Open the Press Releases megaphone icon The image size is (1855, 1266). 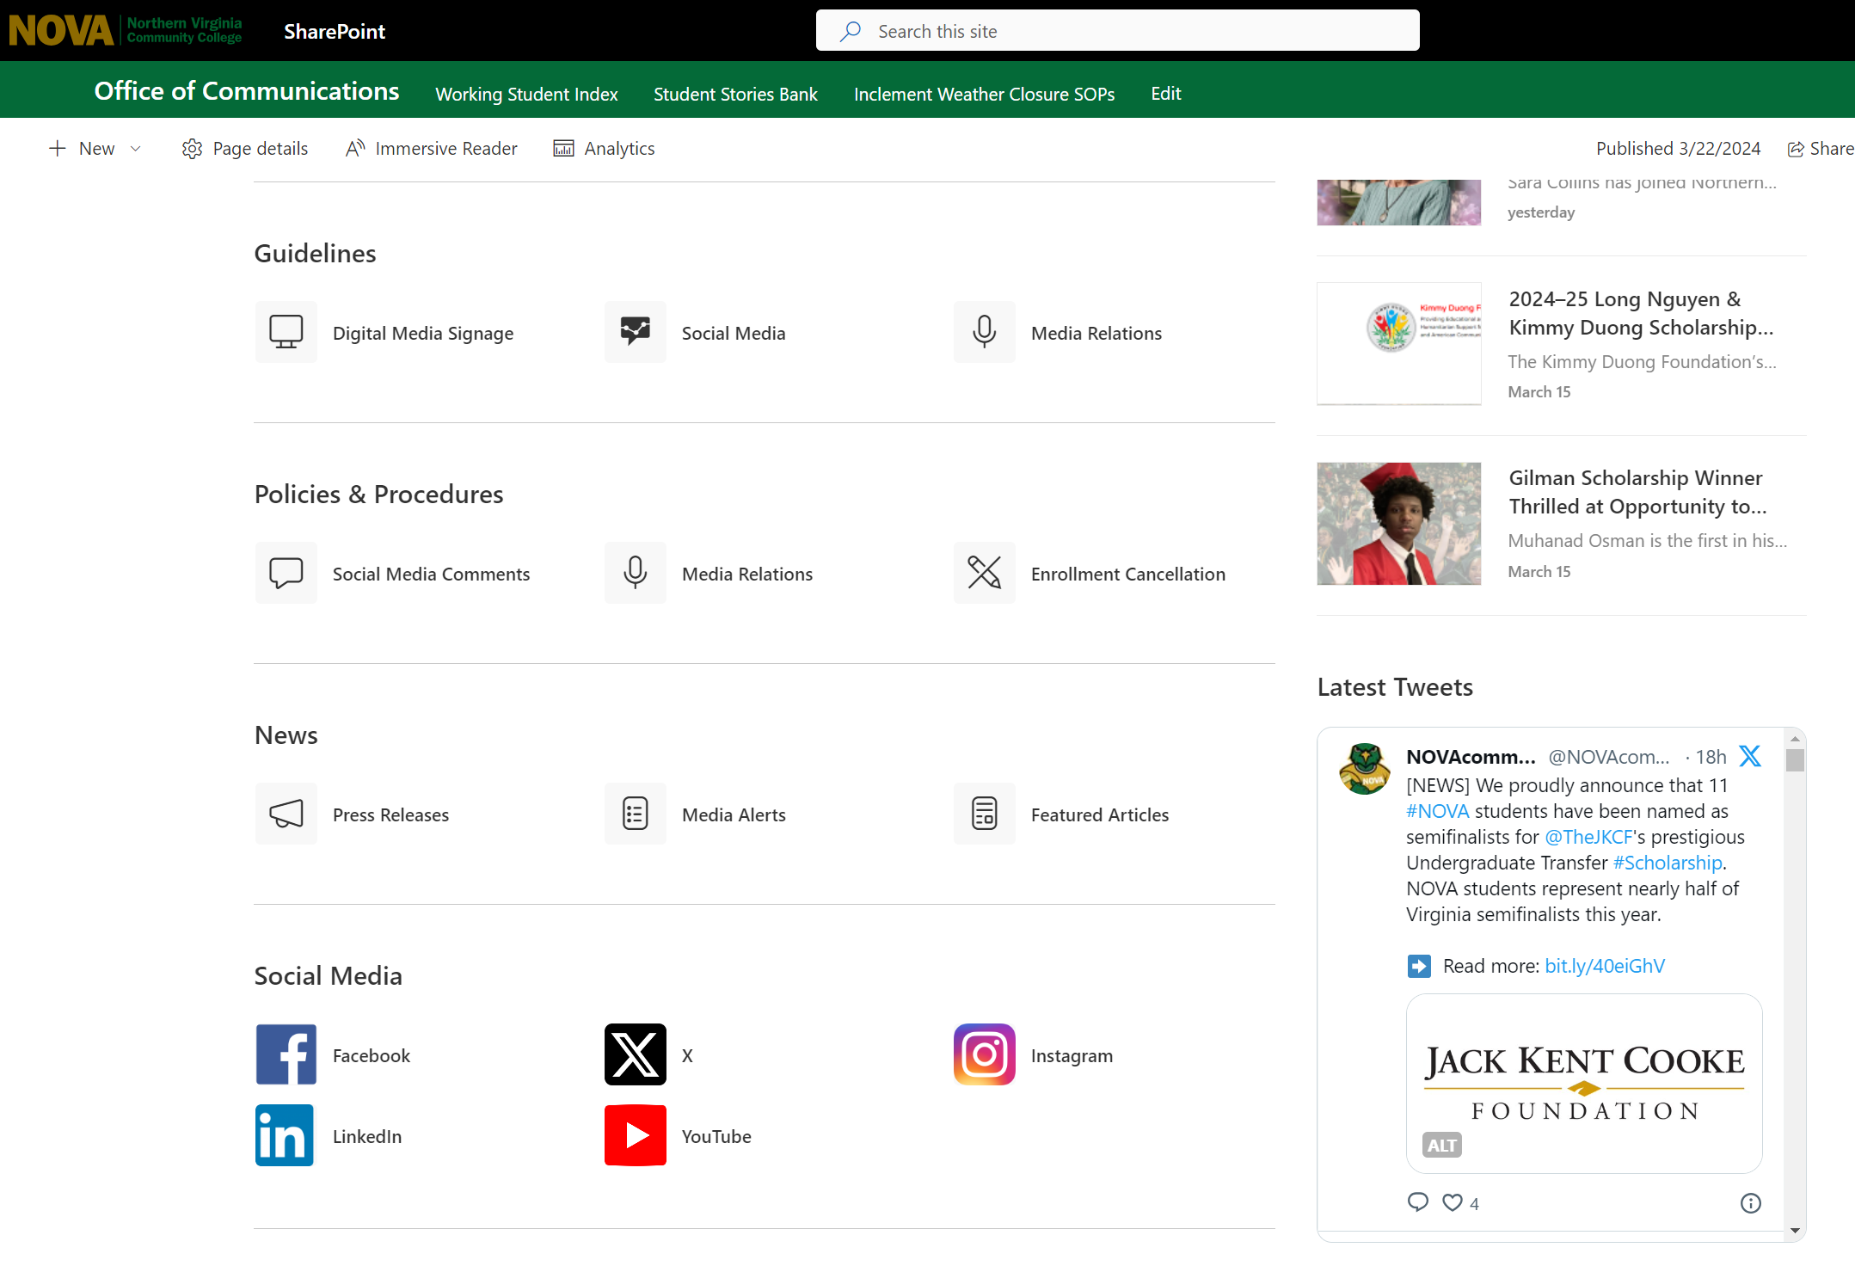(x=286, y=814)
